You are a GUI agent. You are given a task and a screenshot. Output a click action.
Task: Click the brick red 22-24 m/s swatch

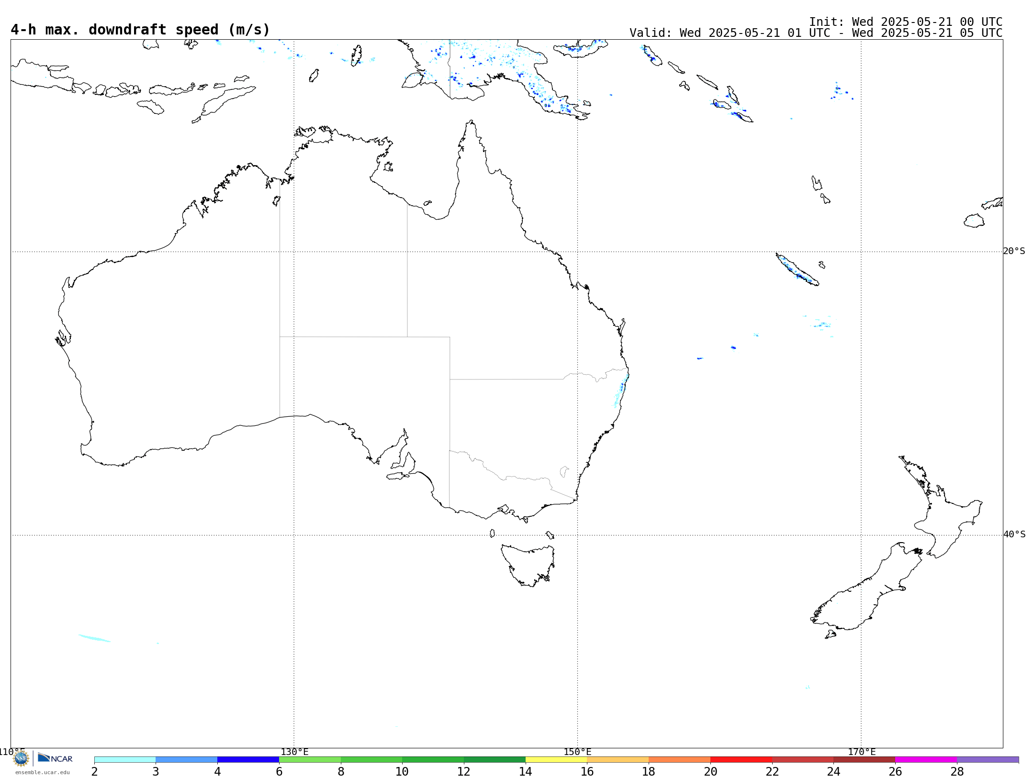[803, 760]
